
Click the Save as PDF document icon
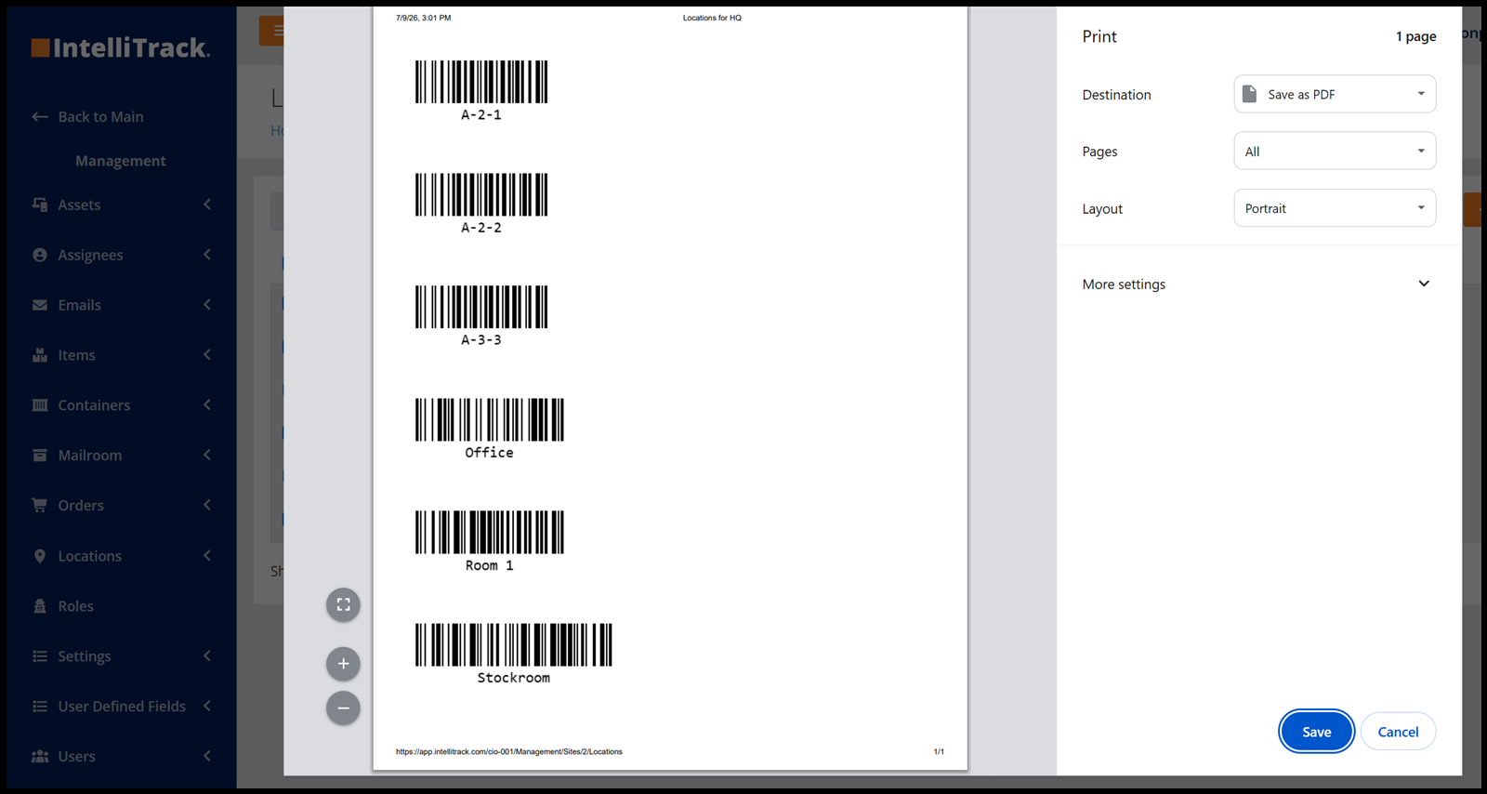point(1250,94)
